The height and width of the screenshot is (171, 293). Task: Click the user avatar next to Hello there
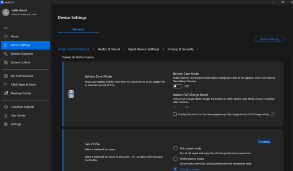click(6, 12)
